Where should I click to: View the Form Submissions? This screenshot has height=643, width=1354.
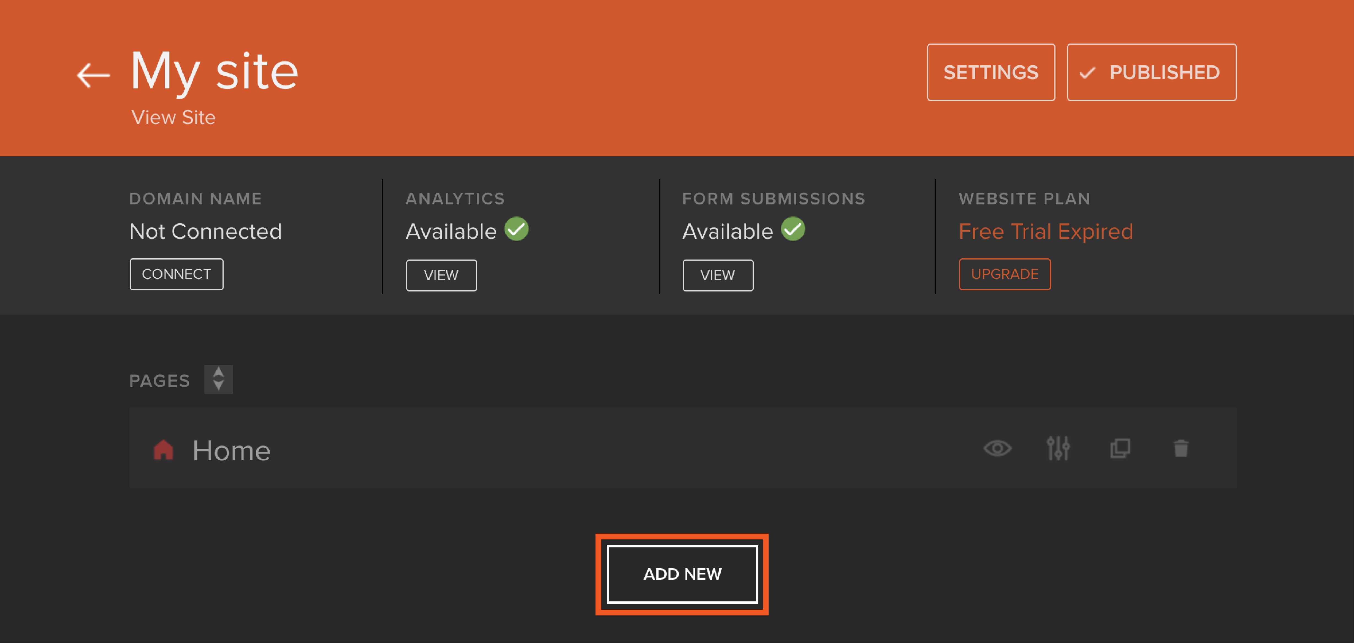(x=717, y=275)
